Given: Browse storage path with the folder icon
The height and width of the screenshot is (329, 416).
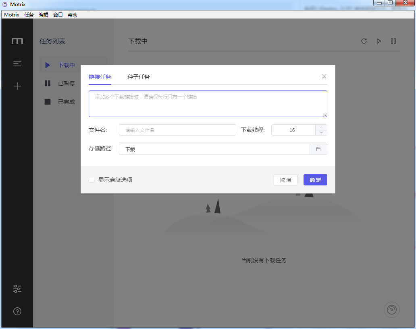Looking at the screenshot, I should [x=318, y=149].
